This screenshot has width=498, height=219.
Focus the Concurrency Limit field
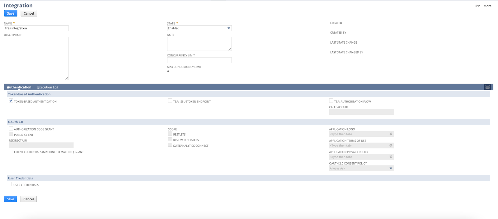(199, 60)
